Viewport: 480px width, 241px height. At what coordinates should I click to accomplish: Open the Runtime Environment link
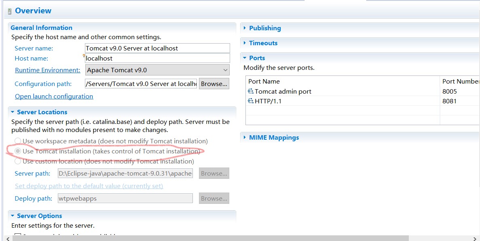pyautogui.click(x=47, y=70)
